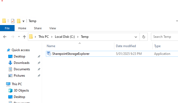Click the pin icon next to Downloads

39,63
